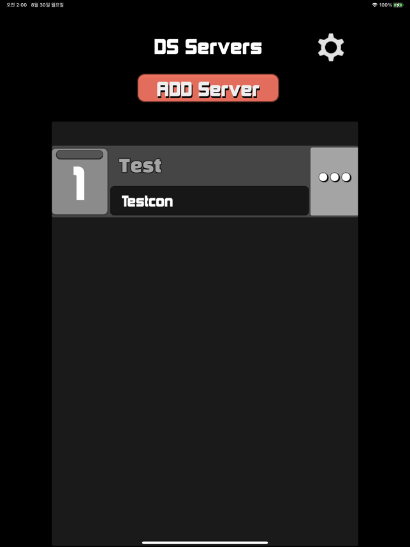
Task: Click the Testcon text field
Action: point(209,201)
